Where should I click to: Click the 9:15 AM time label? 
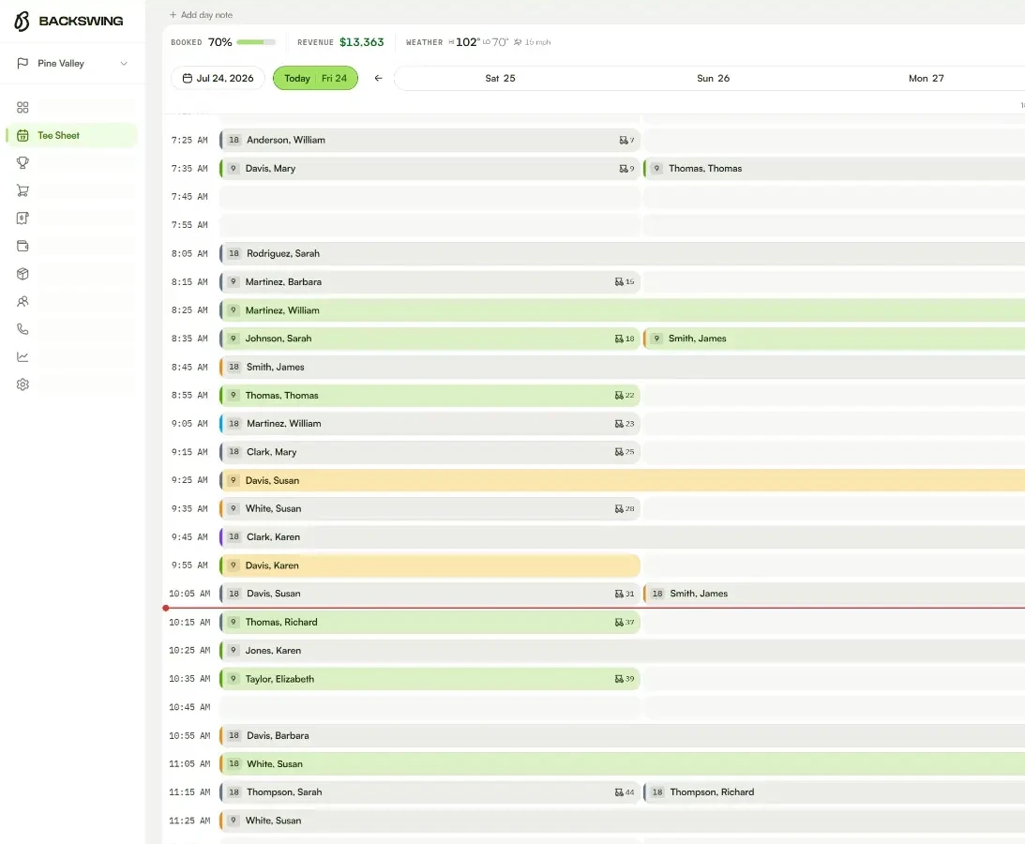[189, 452]
